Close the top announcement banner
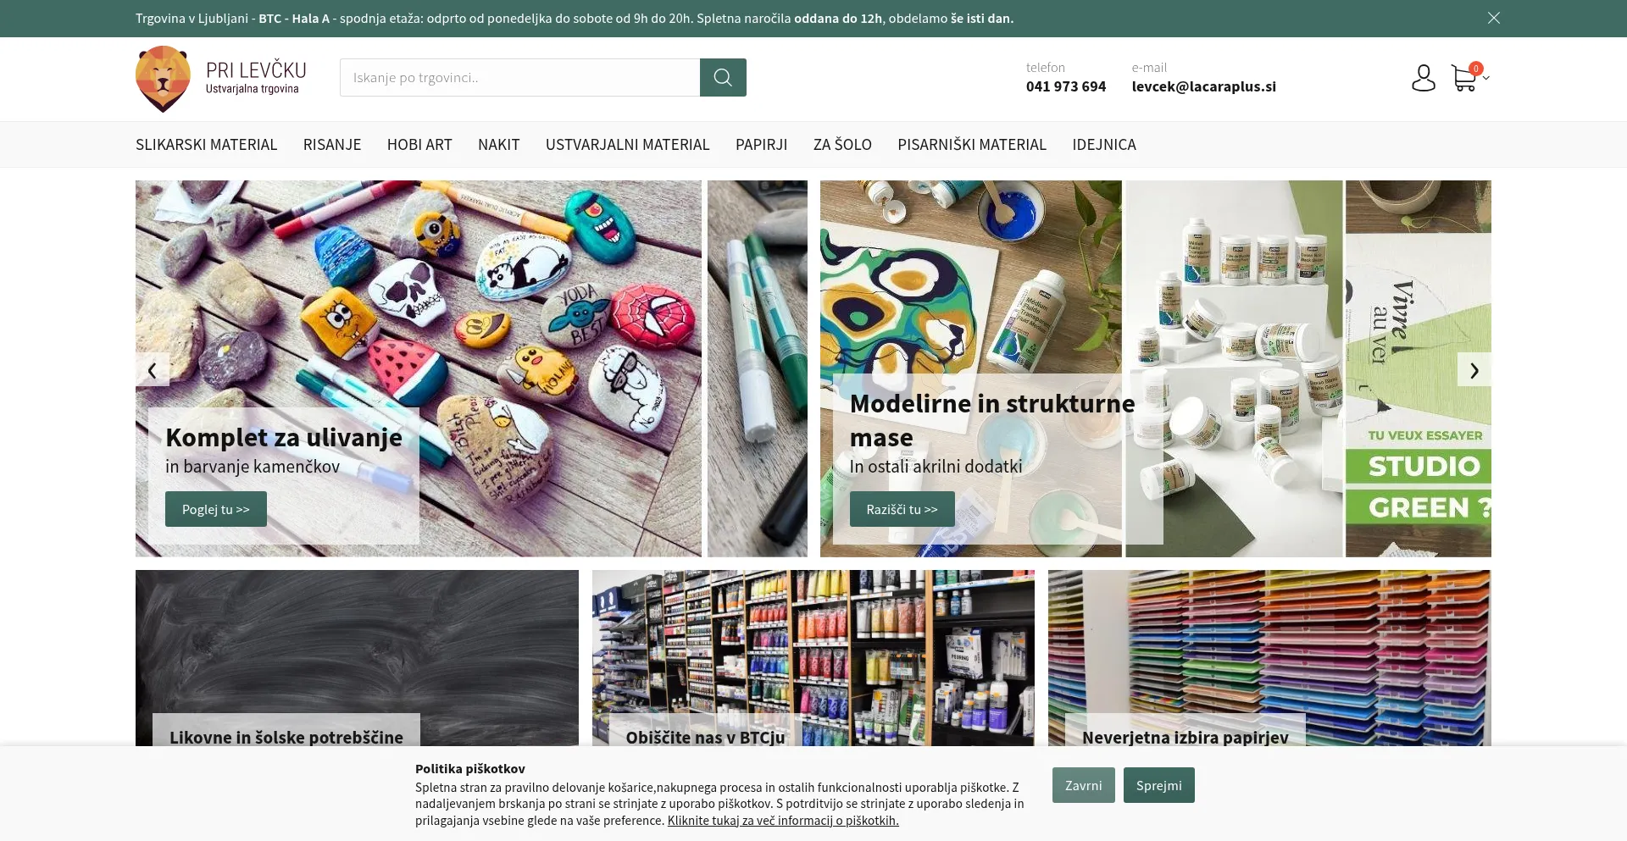 tap(1494, 18)
